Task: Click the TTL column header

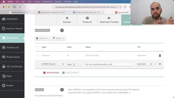Action: (139, 47)
